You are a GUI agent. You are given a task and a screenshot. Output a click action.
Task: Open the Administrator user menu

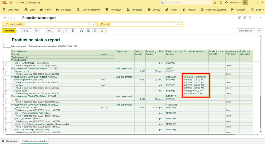point(236,2)
